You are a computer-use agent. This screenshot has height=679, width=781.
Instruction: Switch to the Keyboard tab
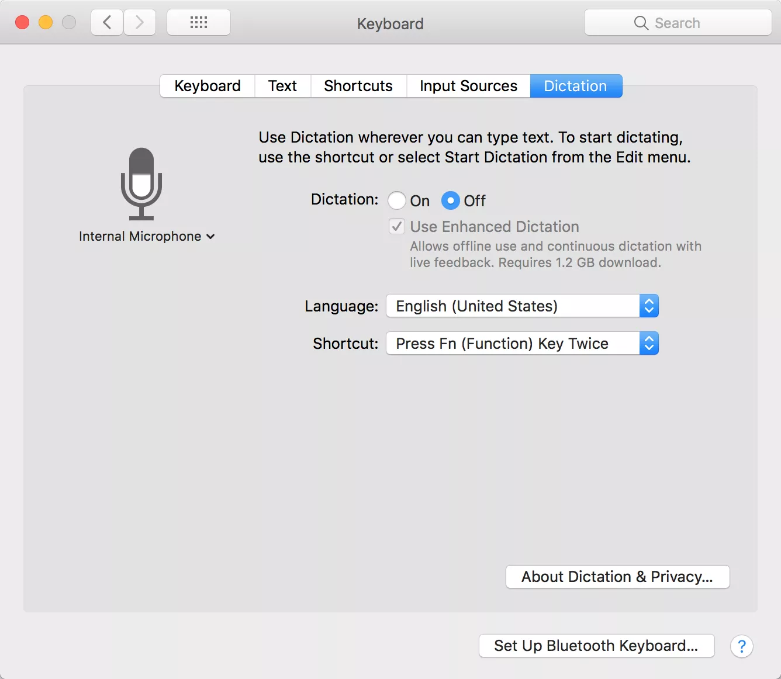pos(208,86)
